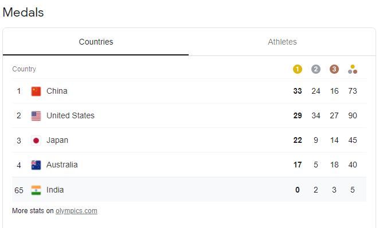This screenshot has width=379, height=228.
Task: Select the India row at rank 65
Action: [x=189, y=190]
